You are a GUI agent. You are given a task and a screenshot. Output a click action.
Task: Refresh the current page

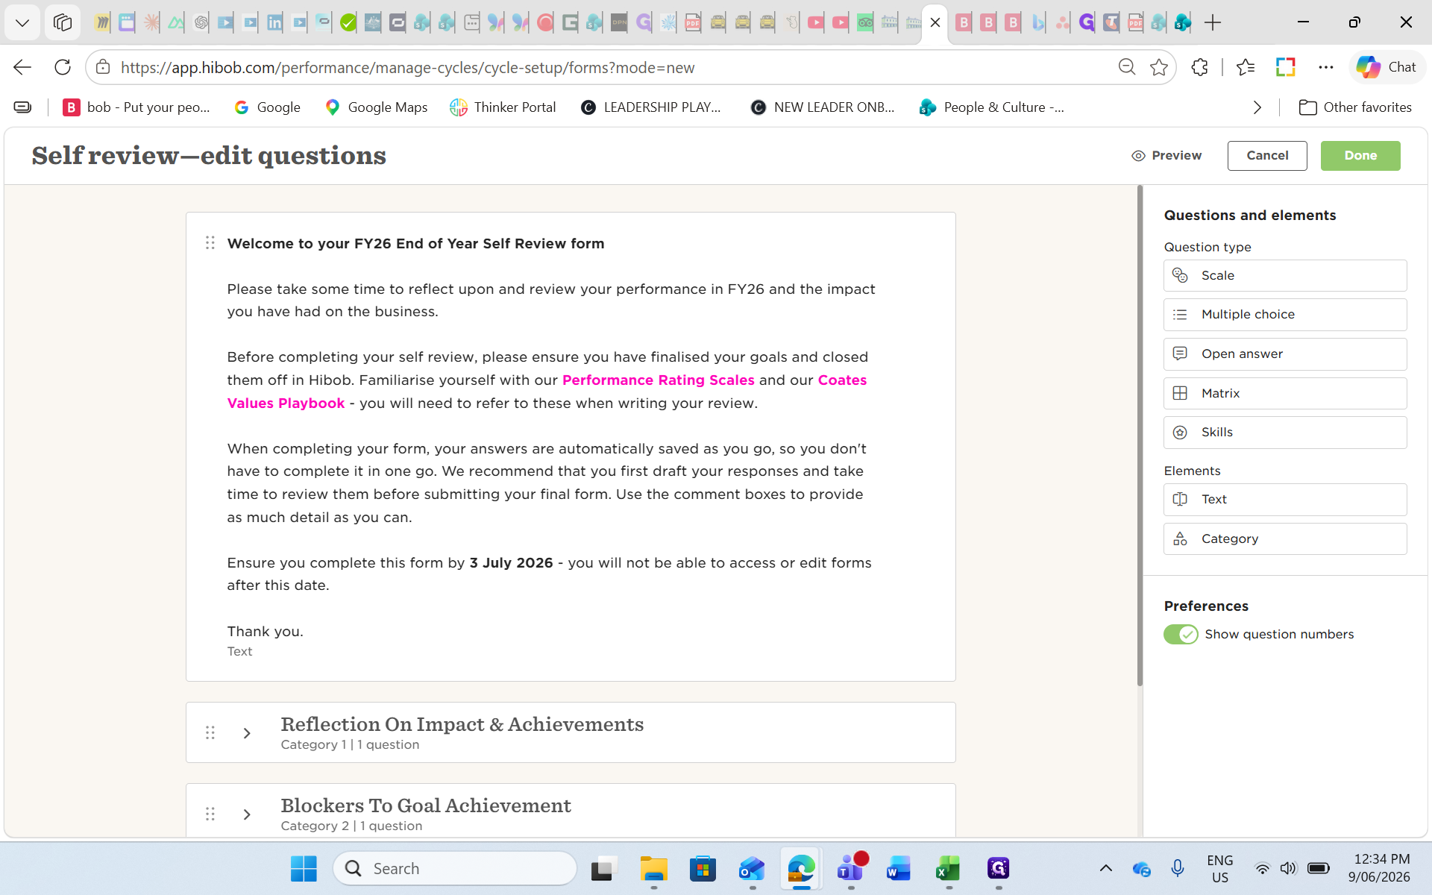tap(63, 67)
